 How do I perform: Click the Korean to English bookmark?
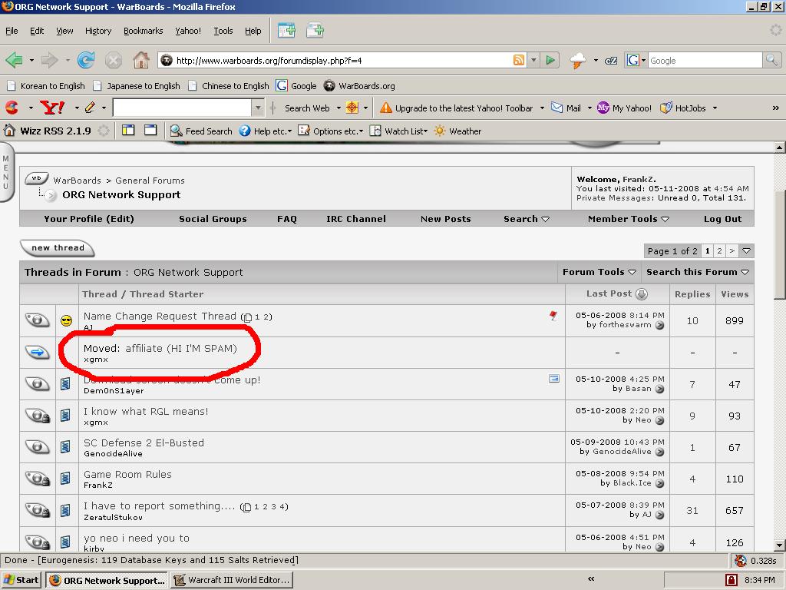point(45,86)
